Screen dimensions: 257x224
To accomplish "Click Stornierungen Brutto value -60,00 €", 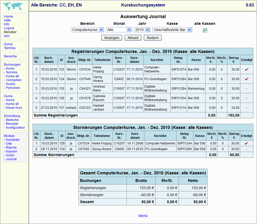I will [147, 195].
